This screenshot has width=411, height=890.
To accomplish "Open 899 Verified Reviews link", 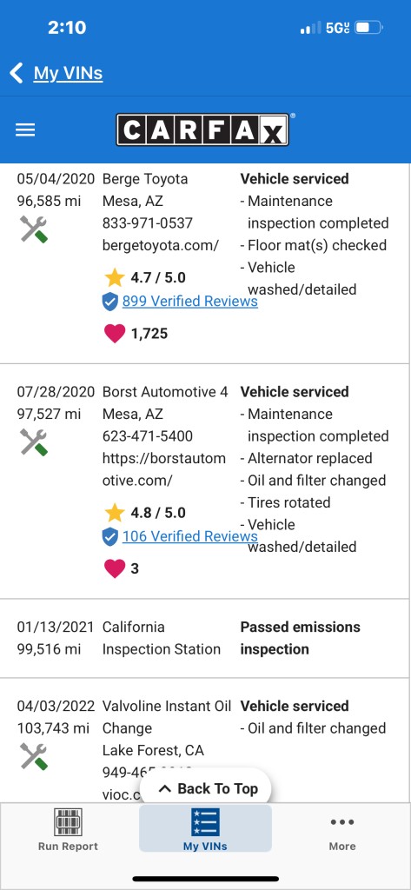I will 190,302.
